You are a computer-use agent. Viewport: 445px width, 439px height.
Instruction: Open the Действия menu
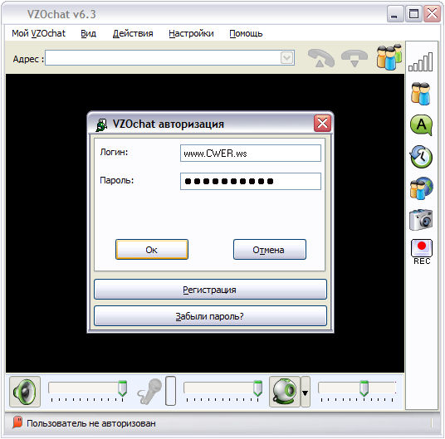coord(133,33)
